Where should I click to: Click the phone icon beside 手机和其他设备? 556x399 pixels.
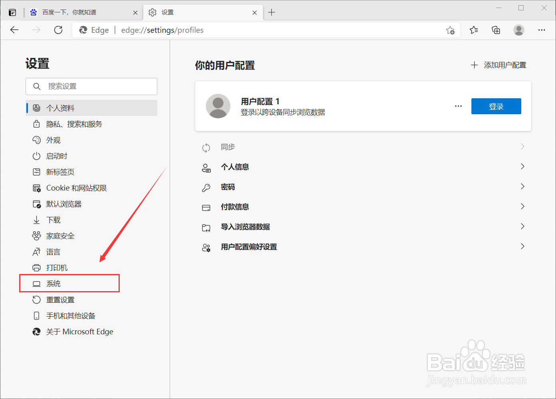click(x=36, y=316)
